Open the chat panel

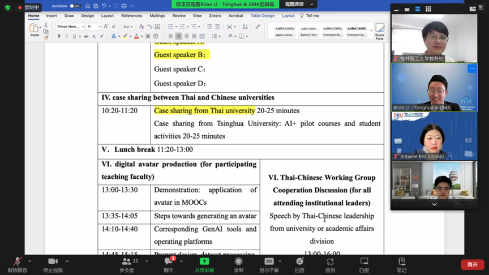168,261
